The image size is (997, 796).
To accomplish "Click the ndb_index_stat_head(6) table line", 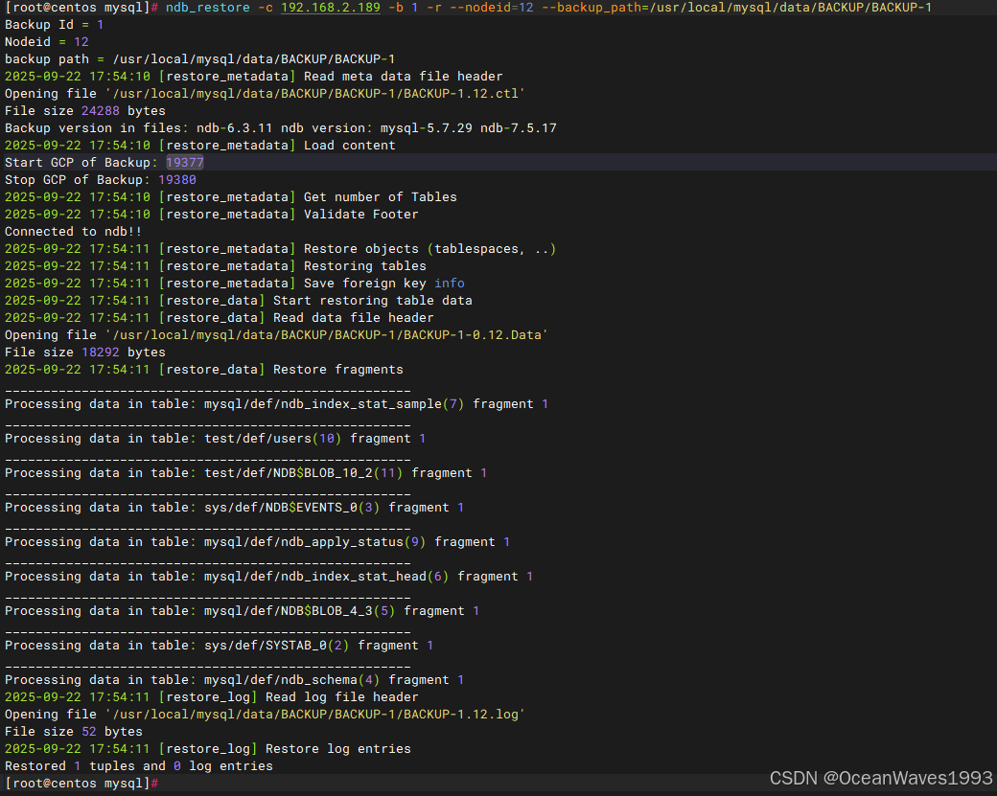I will [x=268, y=577].
